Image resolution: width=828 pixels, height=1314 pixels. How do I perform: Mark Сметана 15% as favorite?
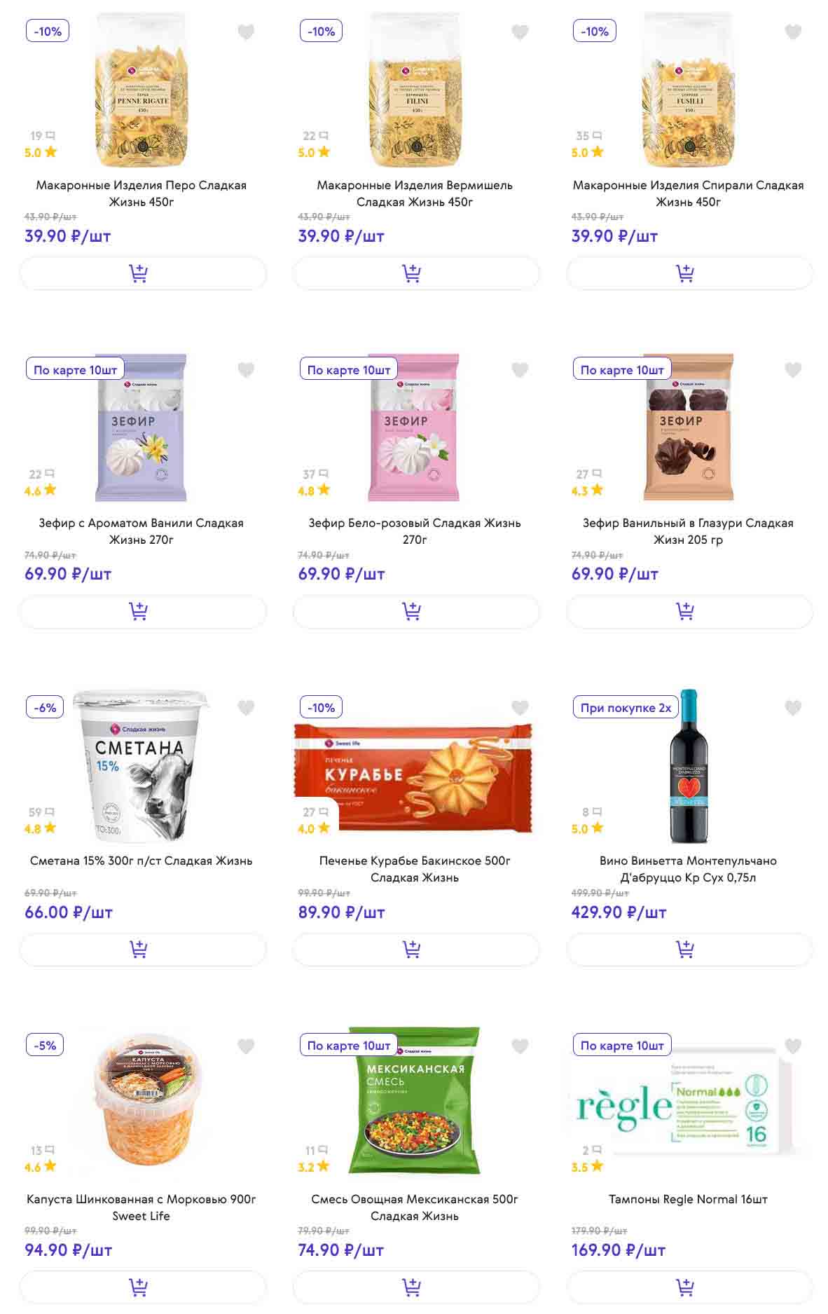246,708
